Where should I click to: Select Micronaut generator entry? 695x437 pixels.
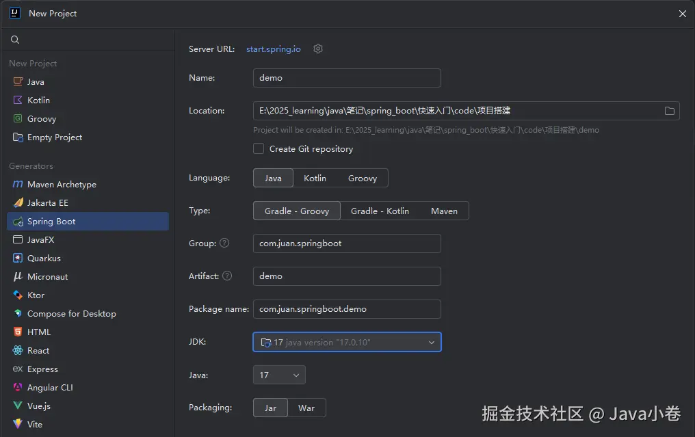[x=88, y=276]
